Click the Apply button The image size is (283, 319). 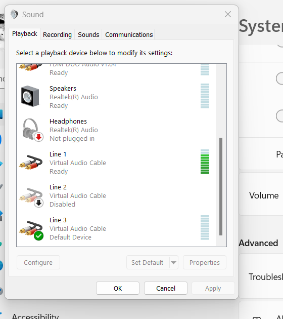click(x=213, y=288)
